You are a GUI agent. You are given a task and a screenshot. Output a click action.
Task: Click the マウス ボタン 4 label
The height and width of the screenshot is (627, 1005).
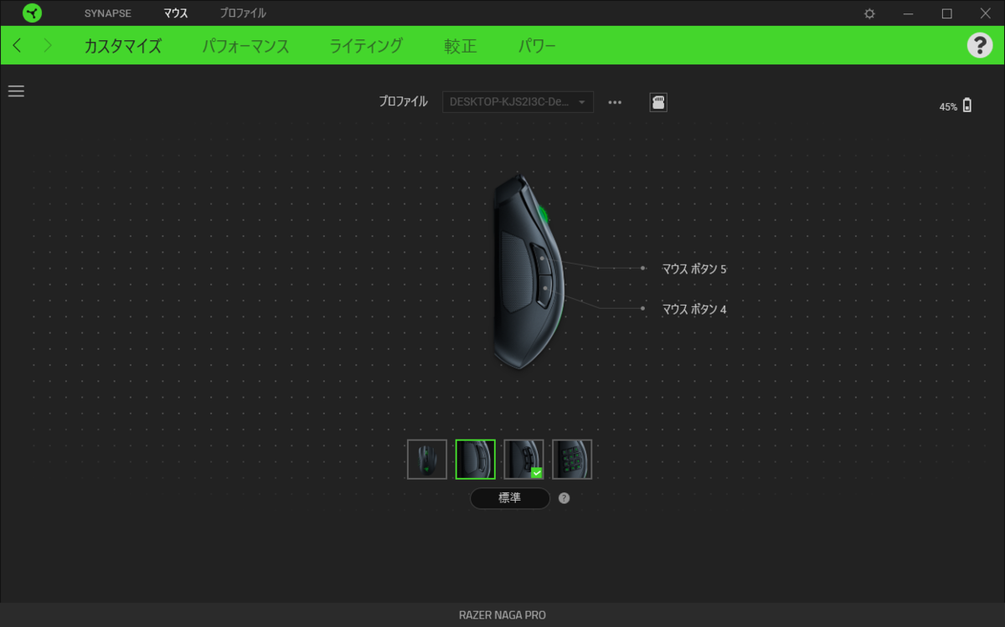[694, 309]
